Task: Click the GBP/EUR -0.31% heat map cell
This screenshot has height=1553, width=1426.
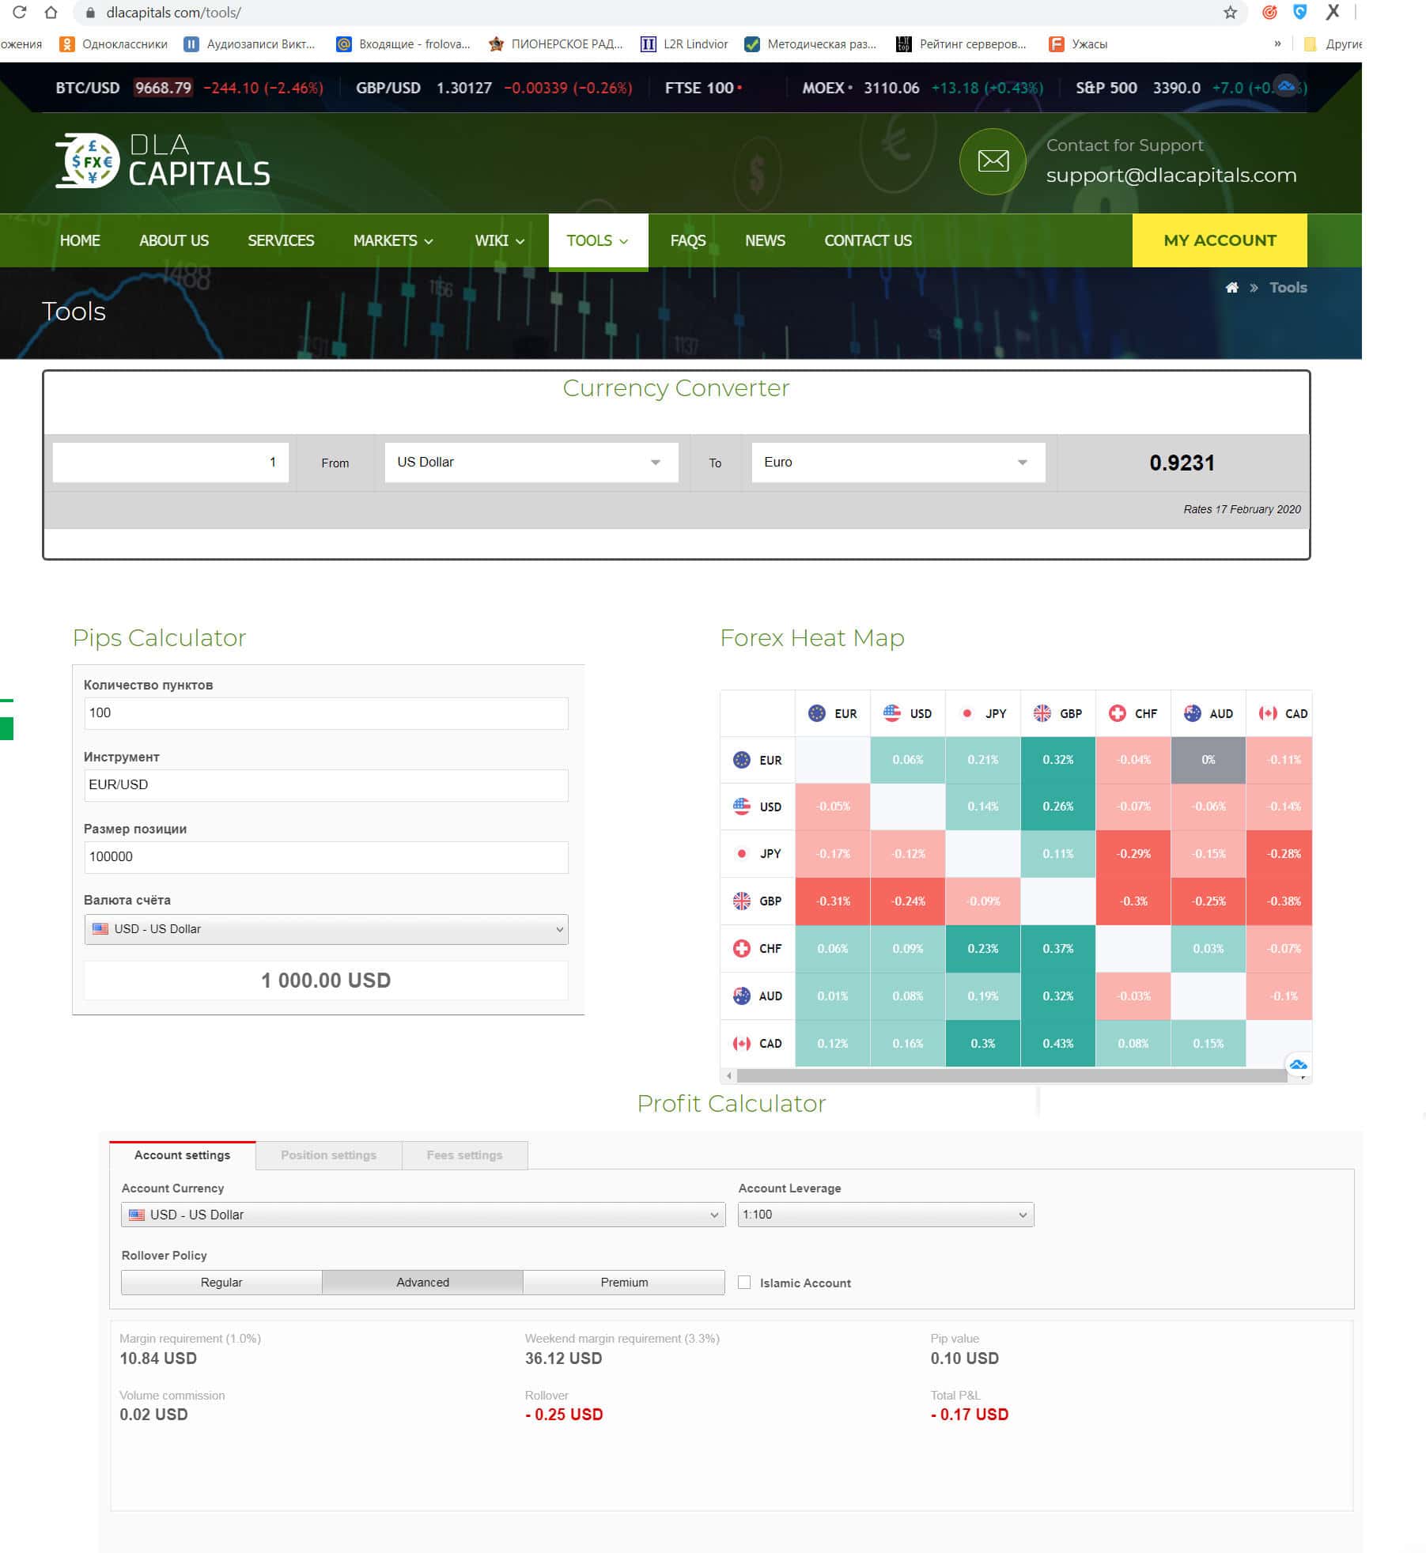Action: pos(833,901)
